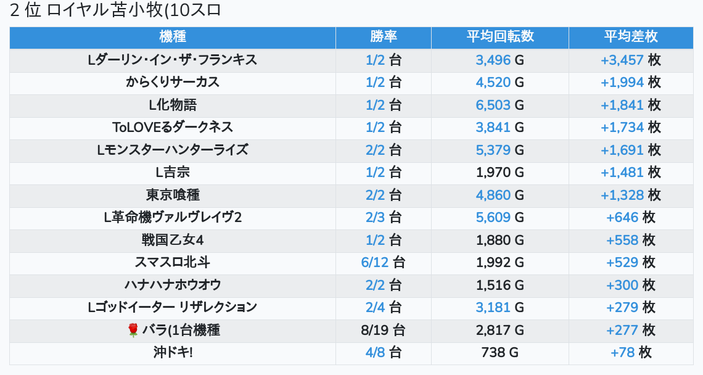
Task: Click the +1,734 link for ToLOVEるダークネス
Action: pos(622,128)
